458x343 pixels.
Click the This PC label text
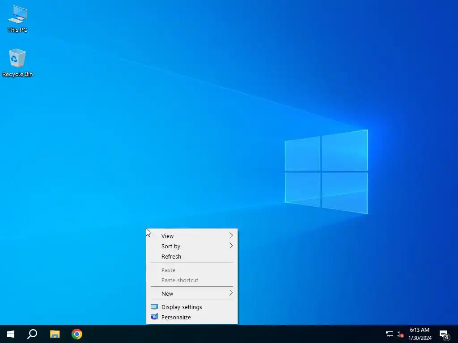click(17, 30)
